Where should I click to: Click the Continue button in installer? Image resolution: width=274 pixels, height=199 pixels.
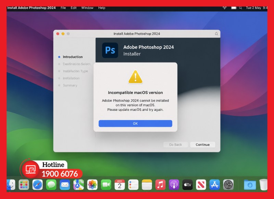pos(202,144)
